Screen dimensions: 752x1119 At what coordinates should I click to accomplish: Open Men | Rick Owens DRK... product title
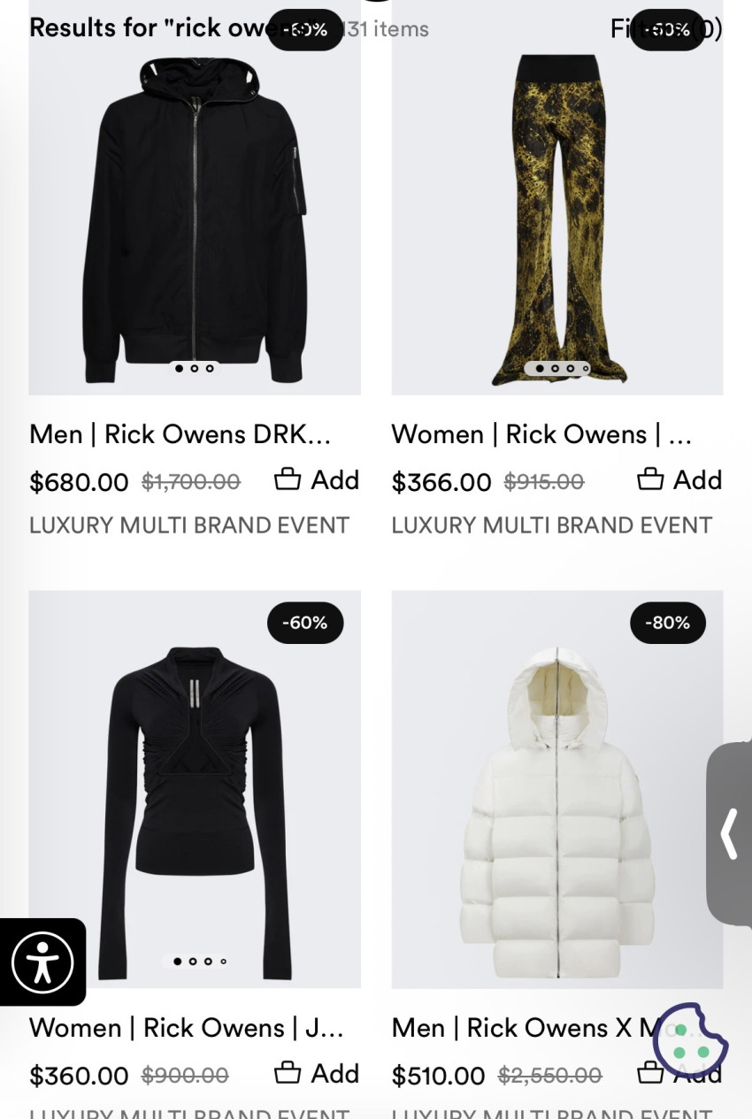tap(180, 434)
